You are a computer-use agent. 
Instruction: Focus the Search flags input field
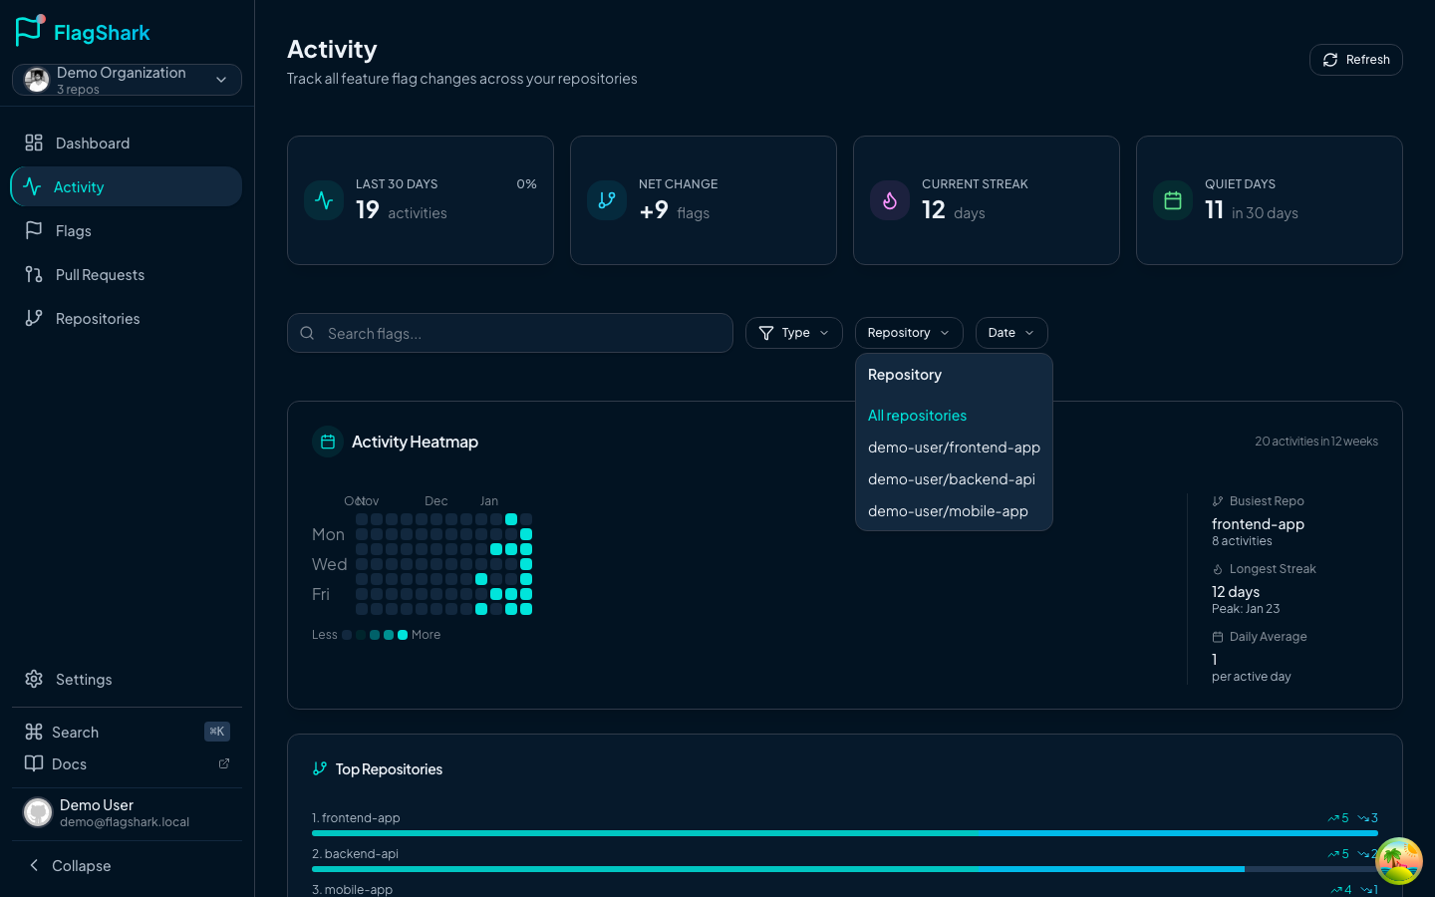[x=518, y=334]
